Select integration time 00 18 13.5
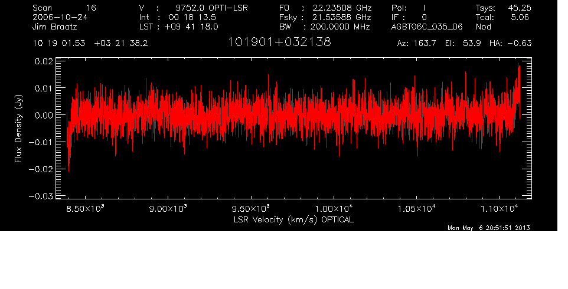This screenshot has height=289, width=568. coord(192,17)
